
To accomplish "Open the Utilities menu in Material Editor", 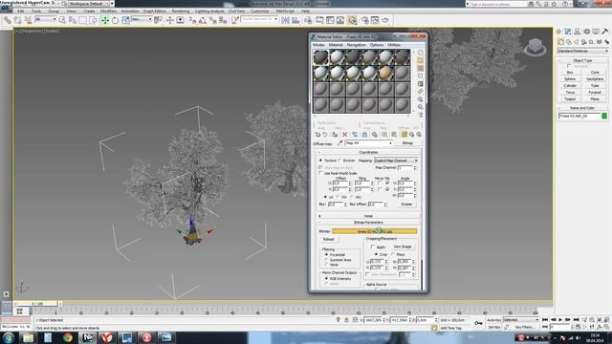I will (x=394, y=45).
